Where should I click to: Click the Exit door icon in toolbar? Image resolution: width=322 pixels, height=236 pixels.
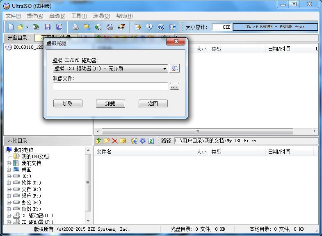(x=173, y=27)
